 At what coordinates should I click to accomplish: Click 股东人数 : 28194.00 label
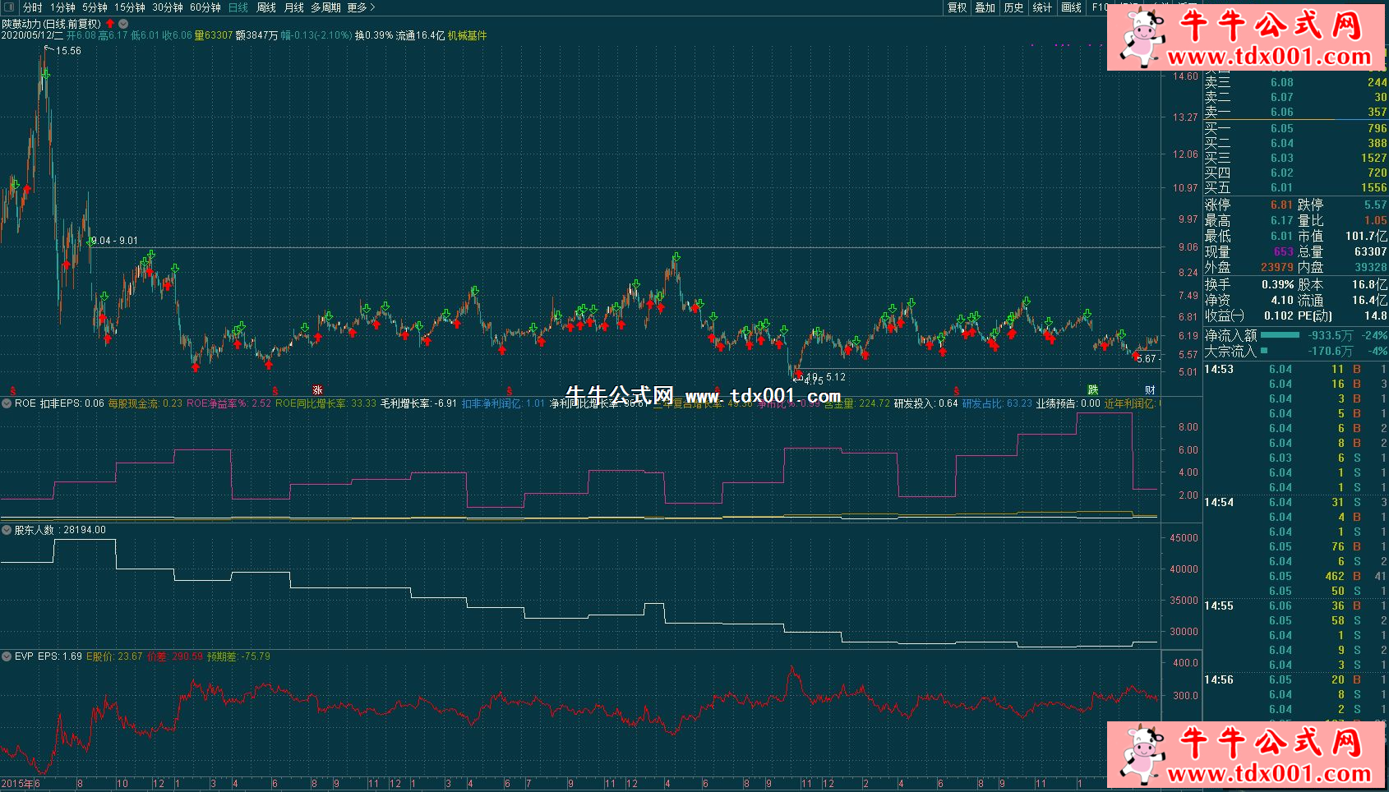click(x=60, y=530)
